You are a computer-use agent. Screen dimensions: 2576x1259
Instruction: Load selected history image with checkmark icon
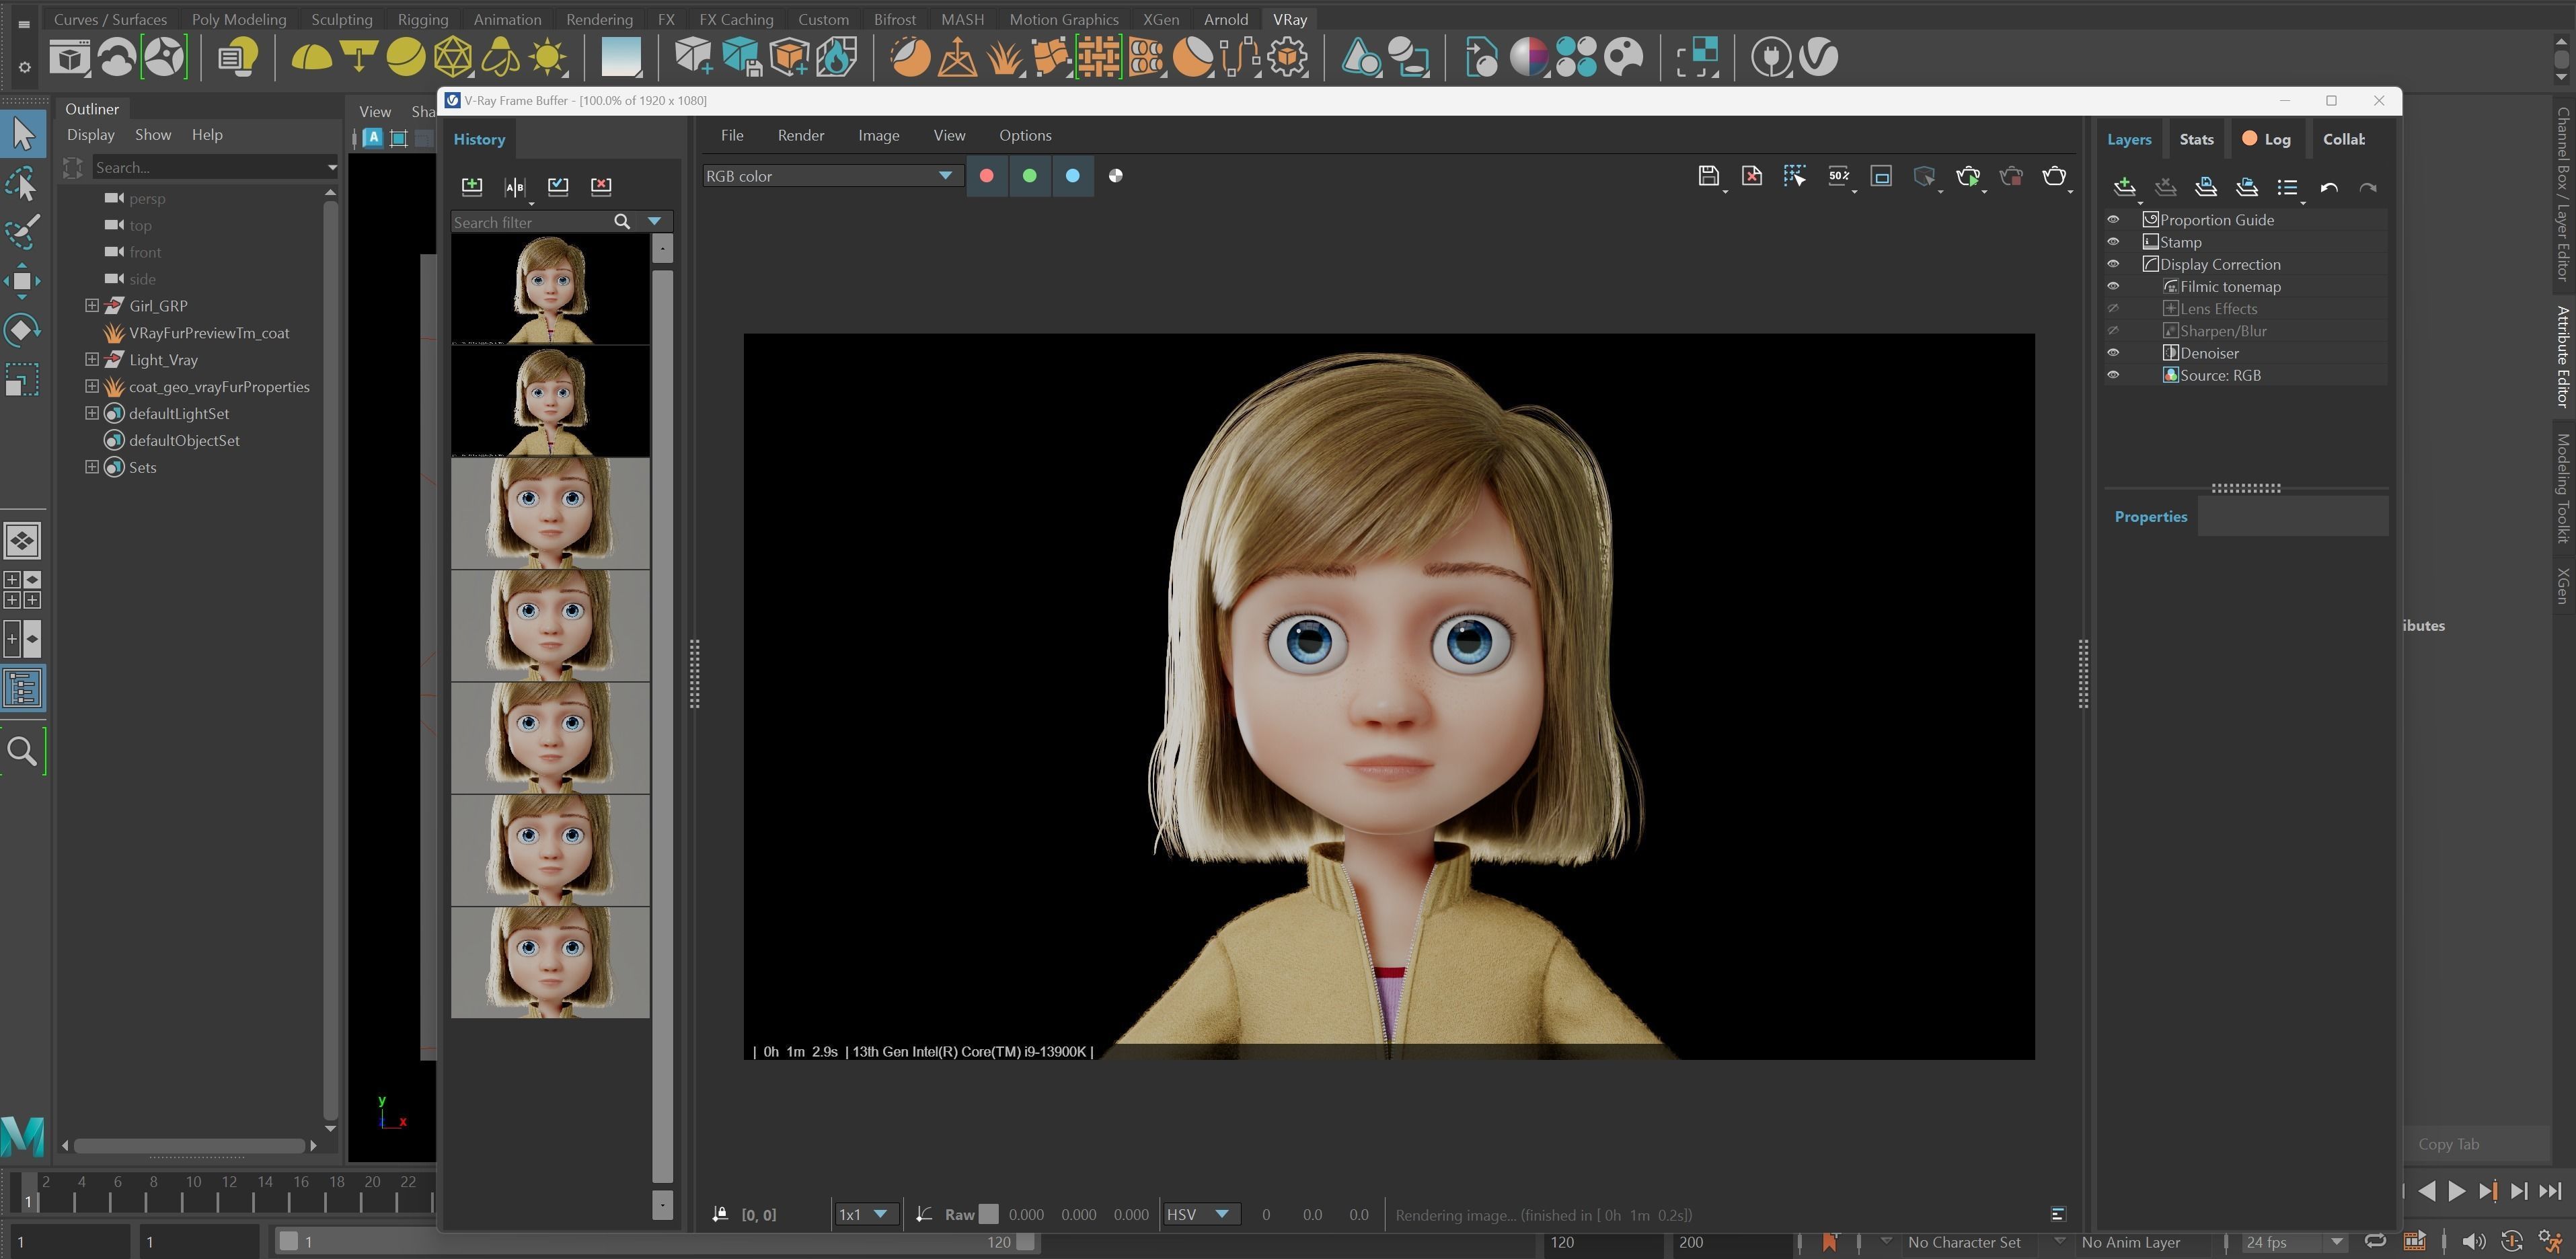click(558, 186)
